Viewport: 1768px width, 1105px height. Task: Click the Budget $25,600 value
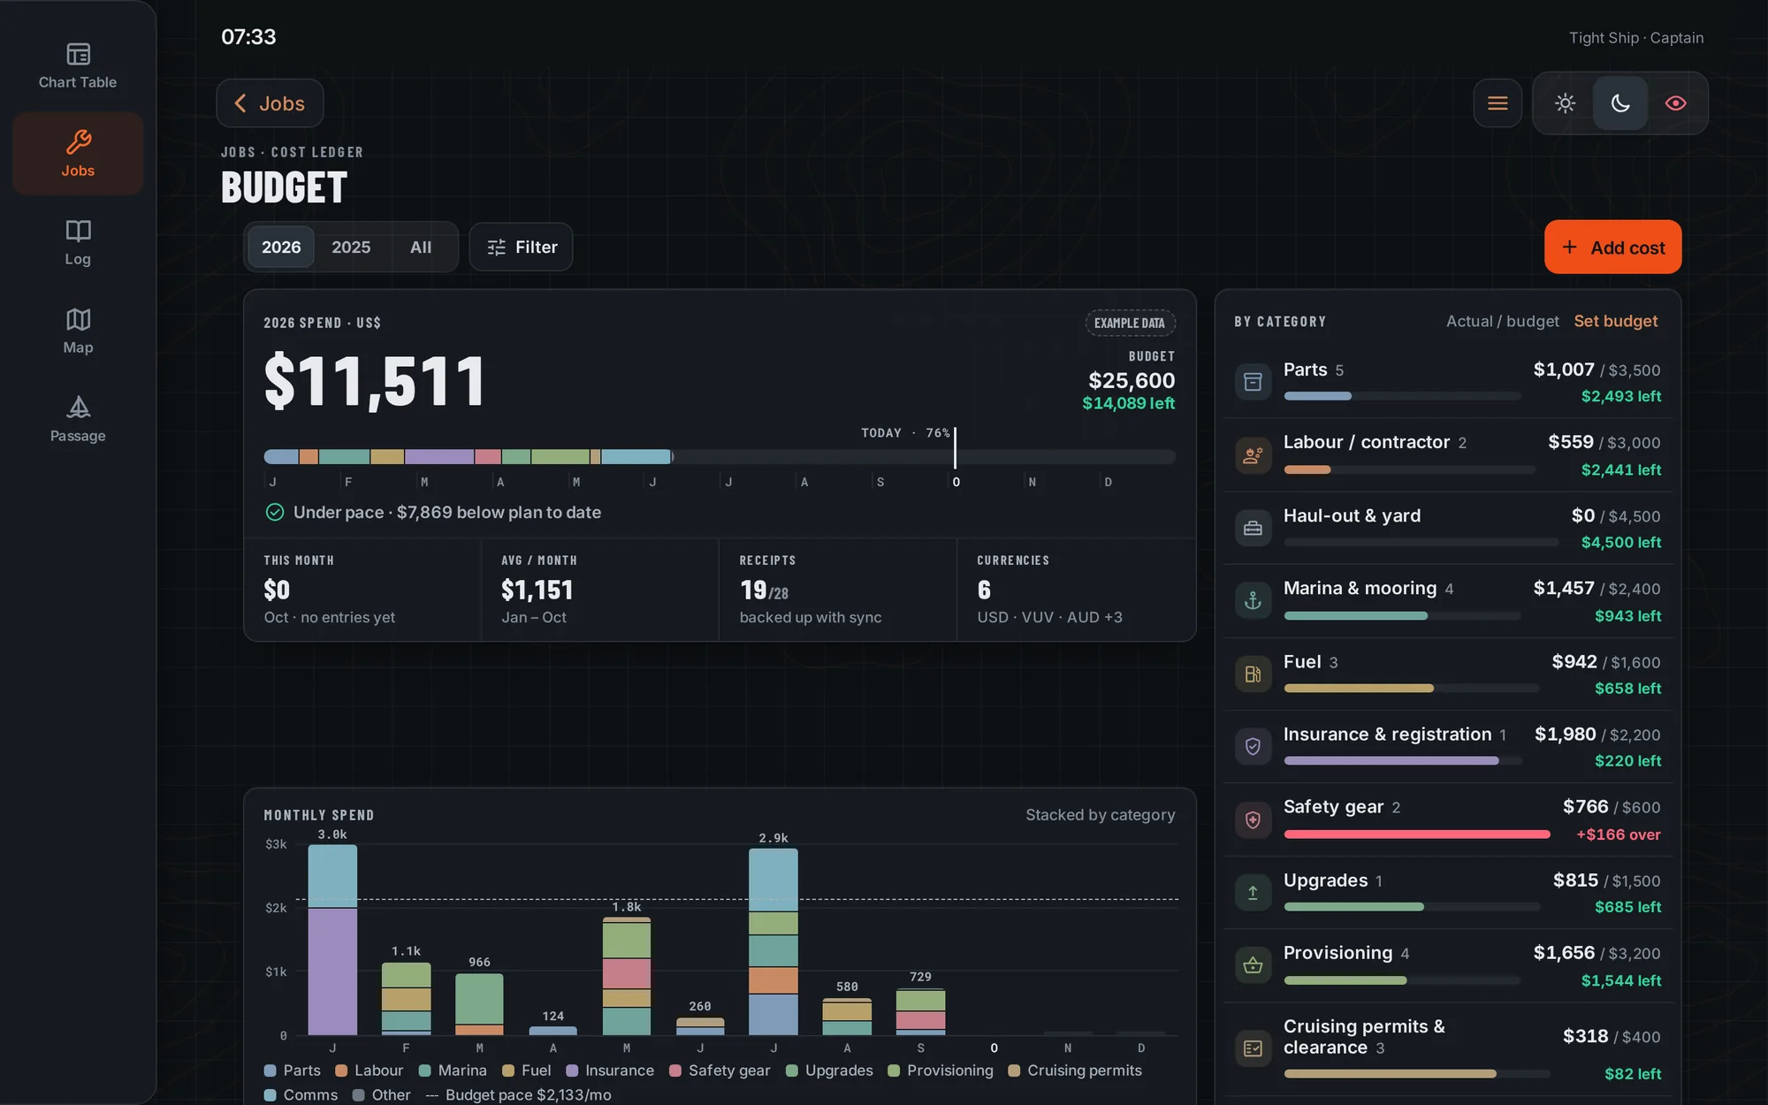point(1132,380)
